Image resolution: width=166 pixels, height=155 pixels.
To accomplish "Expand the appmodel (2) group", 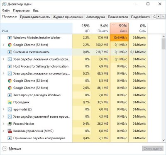I will click(x=4, y=109).
